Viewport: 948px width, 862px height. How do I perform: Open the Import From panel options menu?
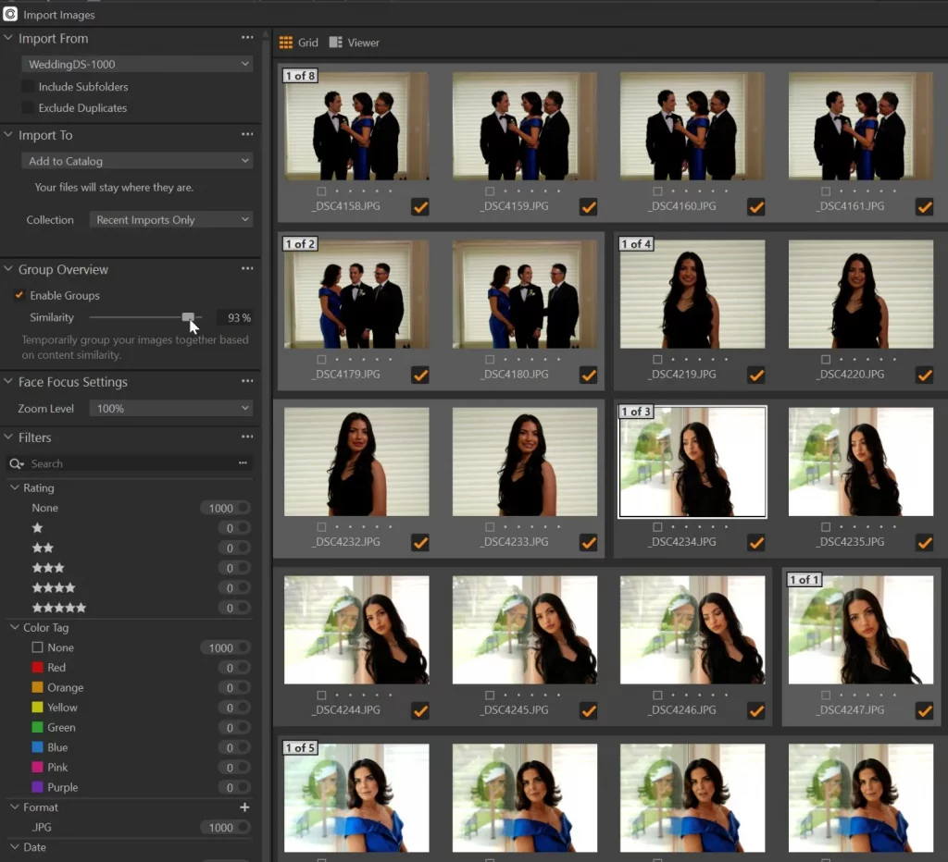[246, 38]
